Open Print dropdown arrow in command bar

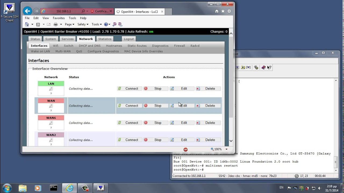pyautogui.click(x=61, y=24)
